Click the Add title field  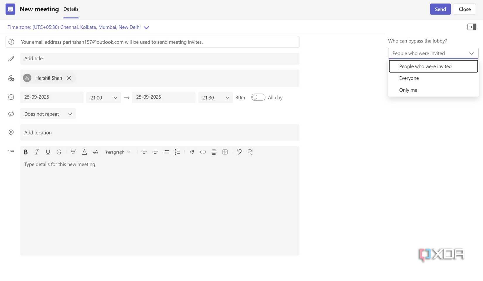point(160,58)
